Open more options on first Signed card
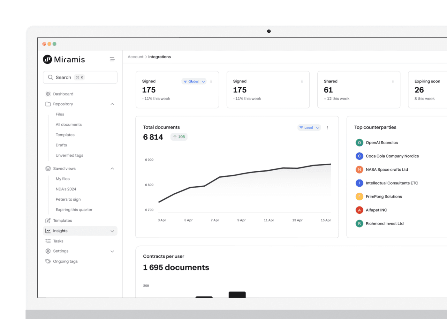 tap(211, 81)
